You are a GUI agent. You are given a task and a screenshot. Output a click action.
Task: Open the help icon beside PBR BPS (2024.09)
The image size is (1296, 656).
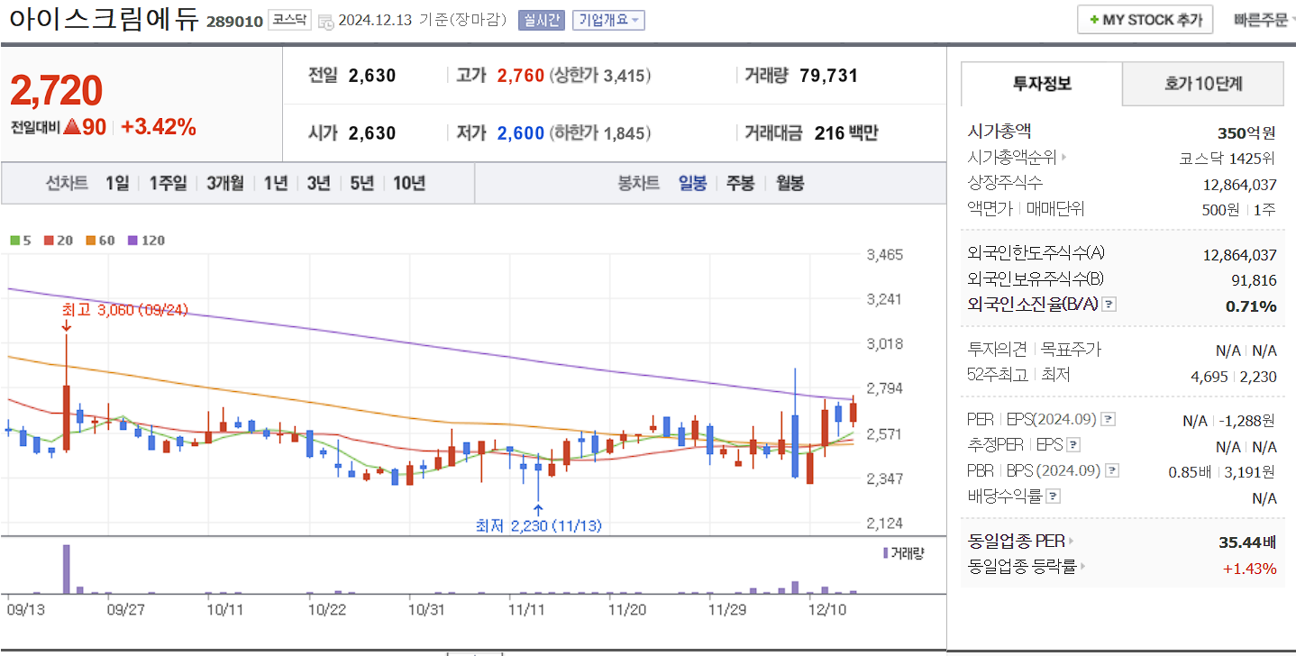tap(1113, 470)
